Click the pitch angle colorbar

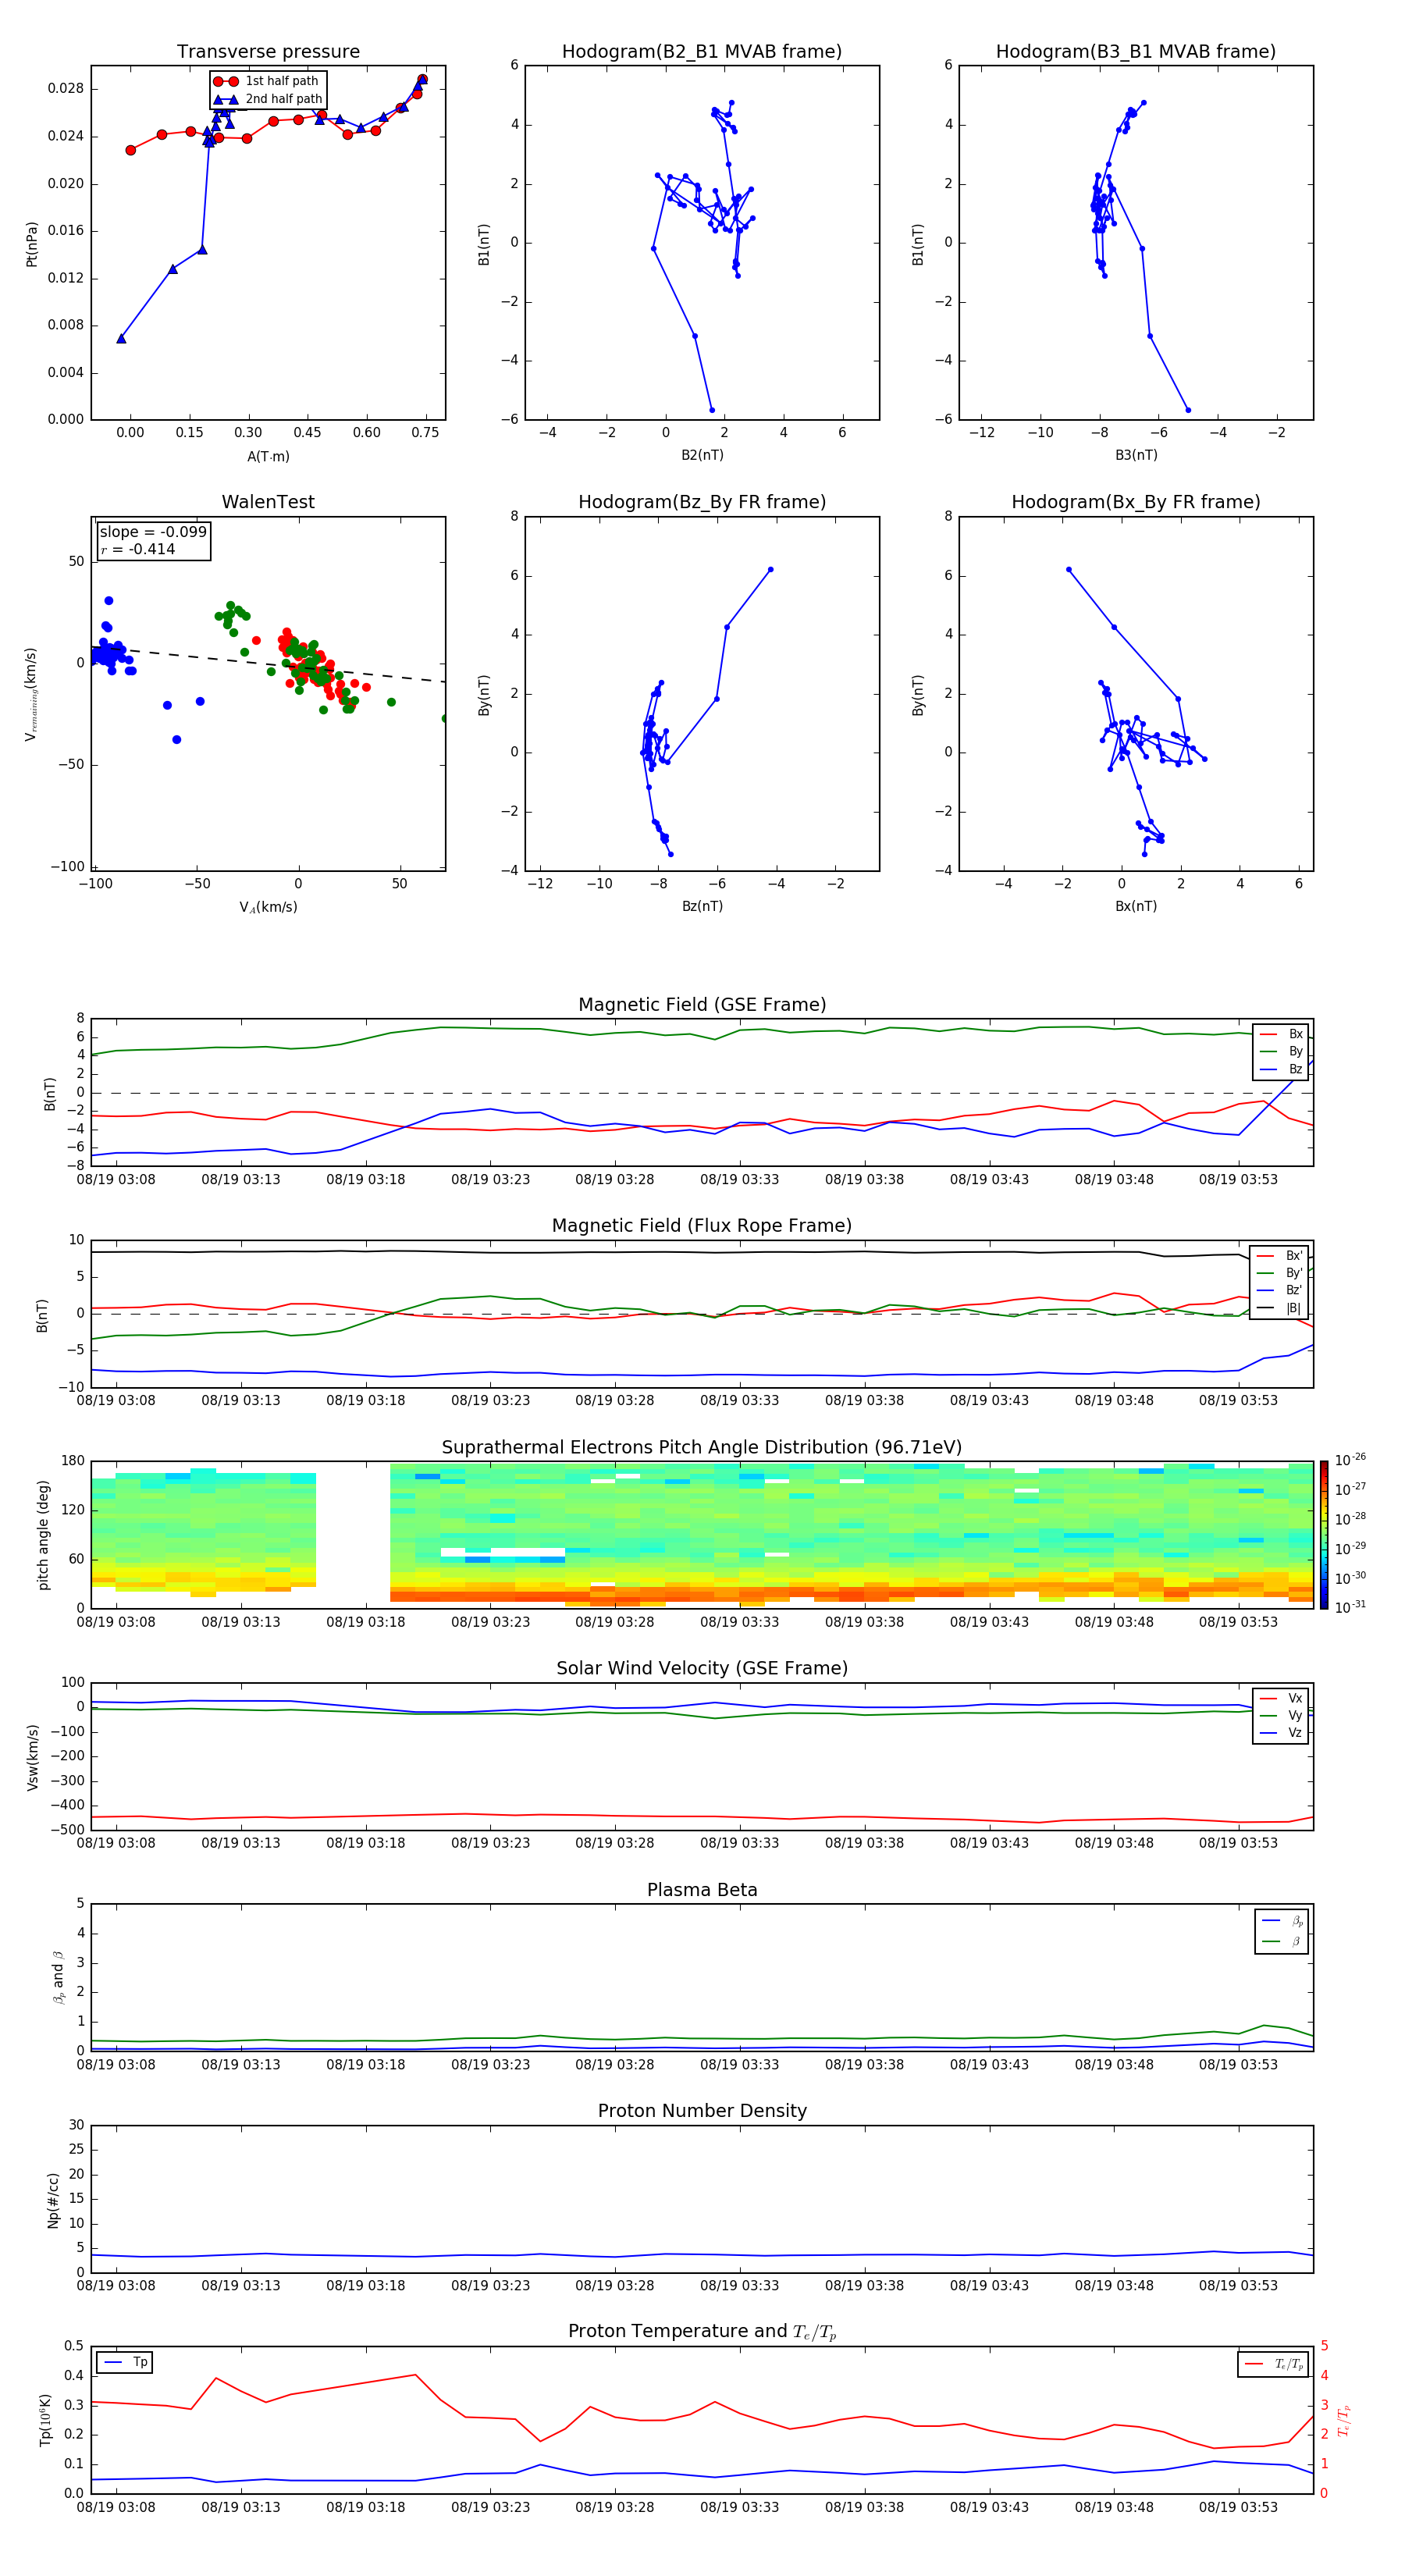[x=1324, y=1535]
